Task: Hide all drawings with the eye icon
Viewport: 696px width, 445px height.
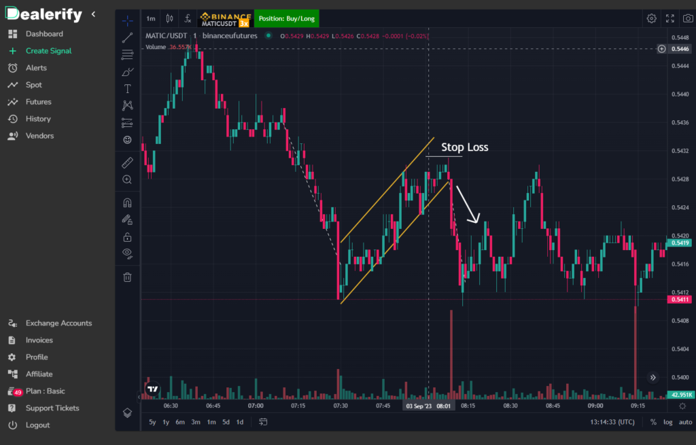Action: [127, 253]
